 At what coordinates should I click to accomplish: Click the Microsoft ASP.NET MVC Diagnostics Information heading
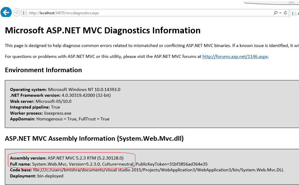click(x=103, y=30)
